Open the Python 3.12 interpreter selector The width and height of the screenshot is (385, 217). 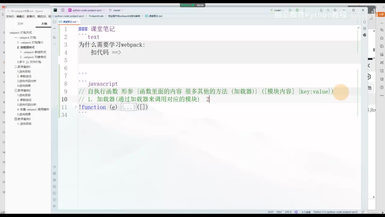click(x=335, y=212)
